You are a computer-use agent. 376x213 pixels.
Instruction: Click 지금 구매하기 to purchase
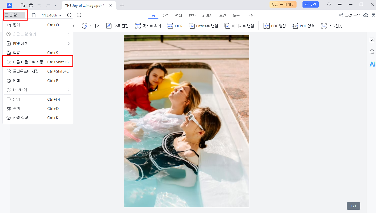point(283,4)
